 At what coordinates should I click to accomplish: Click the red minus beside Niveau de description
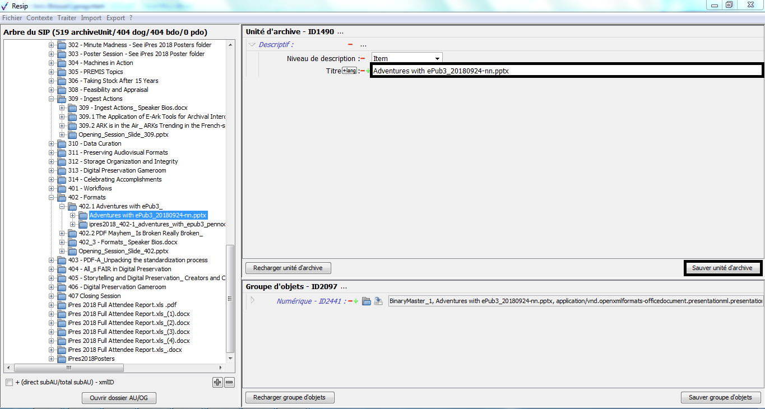363,58
